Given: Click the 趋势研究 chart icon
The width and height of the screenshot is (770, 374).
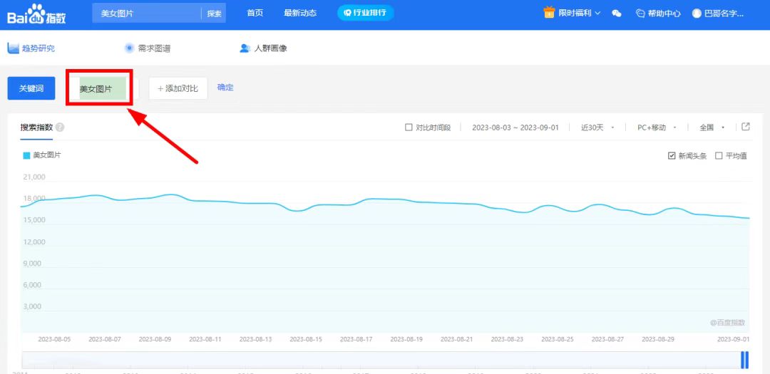Looking at the screenshot, I should 14,48.
